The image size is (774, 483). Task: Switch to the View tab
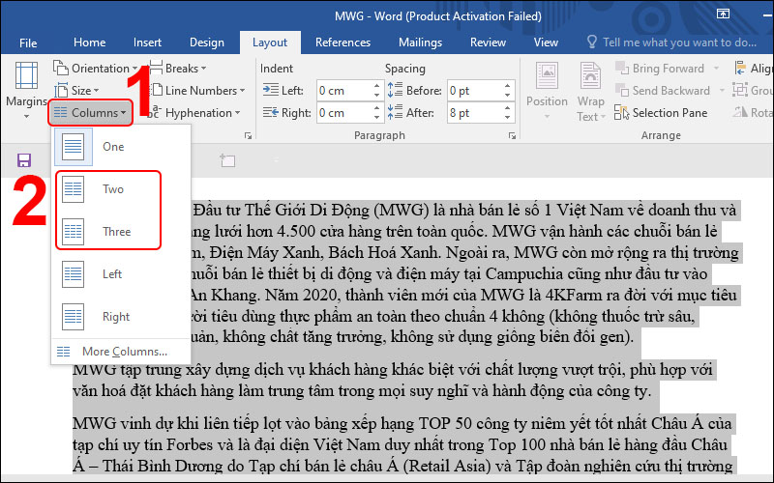click(546, 43)
